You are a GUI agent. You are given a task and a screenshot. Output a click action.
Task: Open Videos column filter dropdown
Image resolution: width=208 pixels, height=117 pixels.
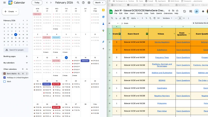[174, 34]
